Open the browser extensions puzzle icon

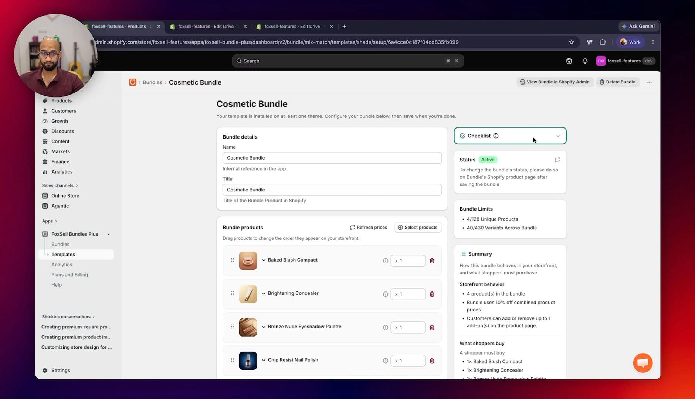(603, 42)
